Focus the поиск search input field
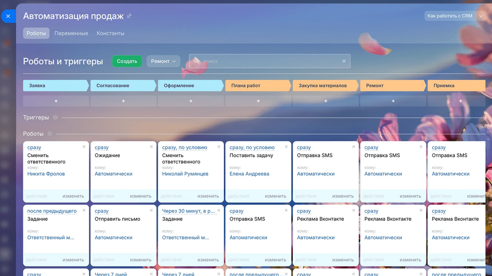The height and width of the screenshot is (276, 492). point(269,61)
